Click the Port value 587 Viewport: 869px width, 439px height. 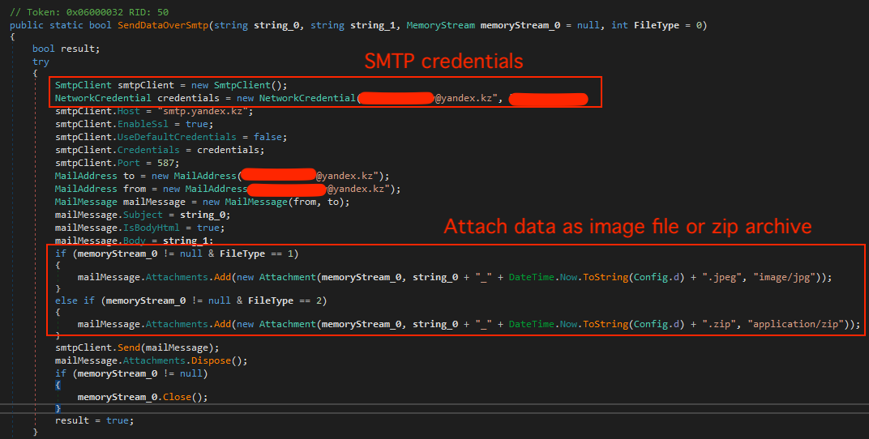(165, 163)
